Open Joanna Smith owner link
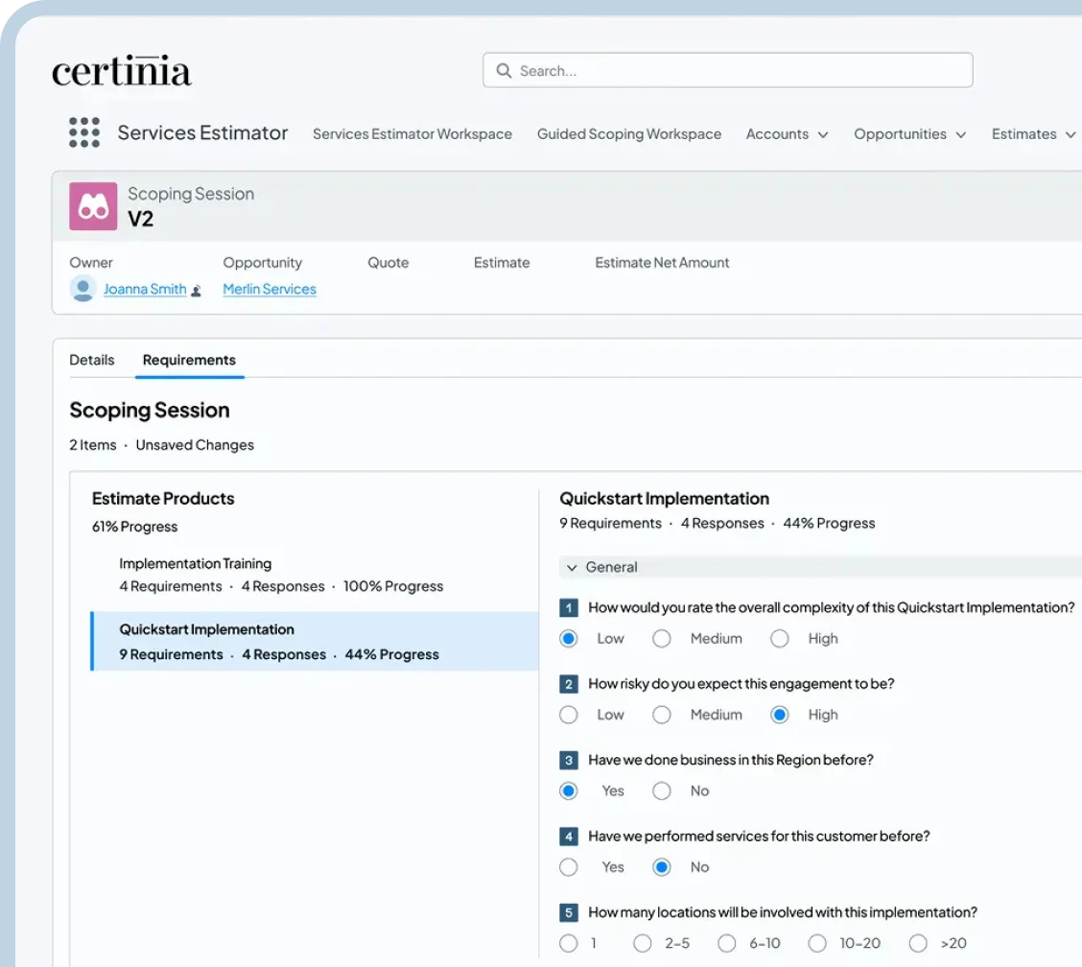 (145, 289)
